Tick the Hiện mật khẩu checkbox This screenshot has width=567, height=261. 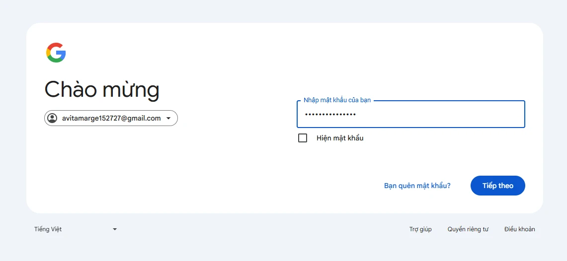tap(303, 138)
